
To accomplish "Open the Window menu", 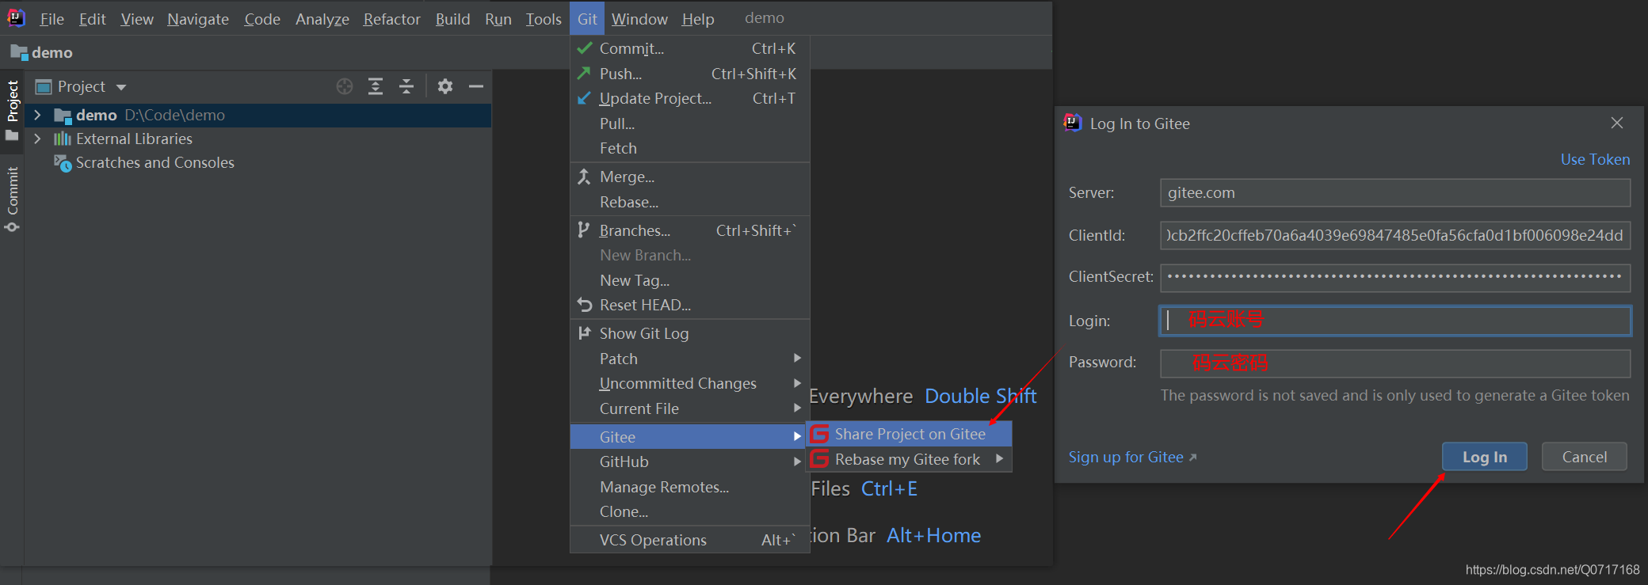I will tap(639, 19).
